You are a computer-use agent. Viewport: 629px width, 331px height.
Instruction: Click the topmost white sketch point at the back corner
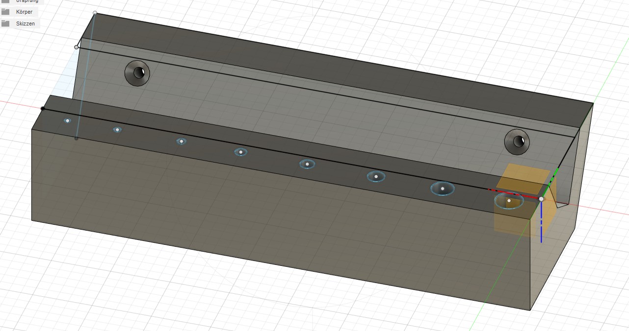click(x=95, y=13)
